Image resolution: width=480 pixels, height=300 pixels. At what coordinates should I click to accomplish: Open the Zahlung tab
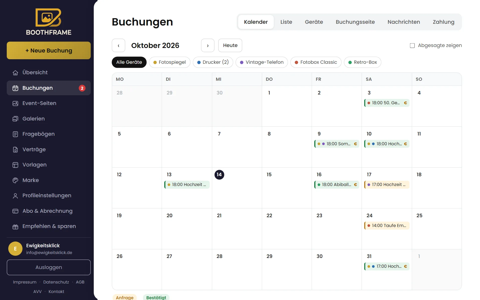[x=443, y=22]
